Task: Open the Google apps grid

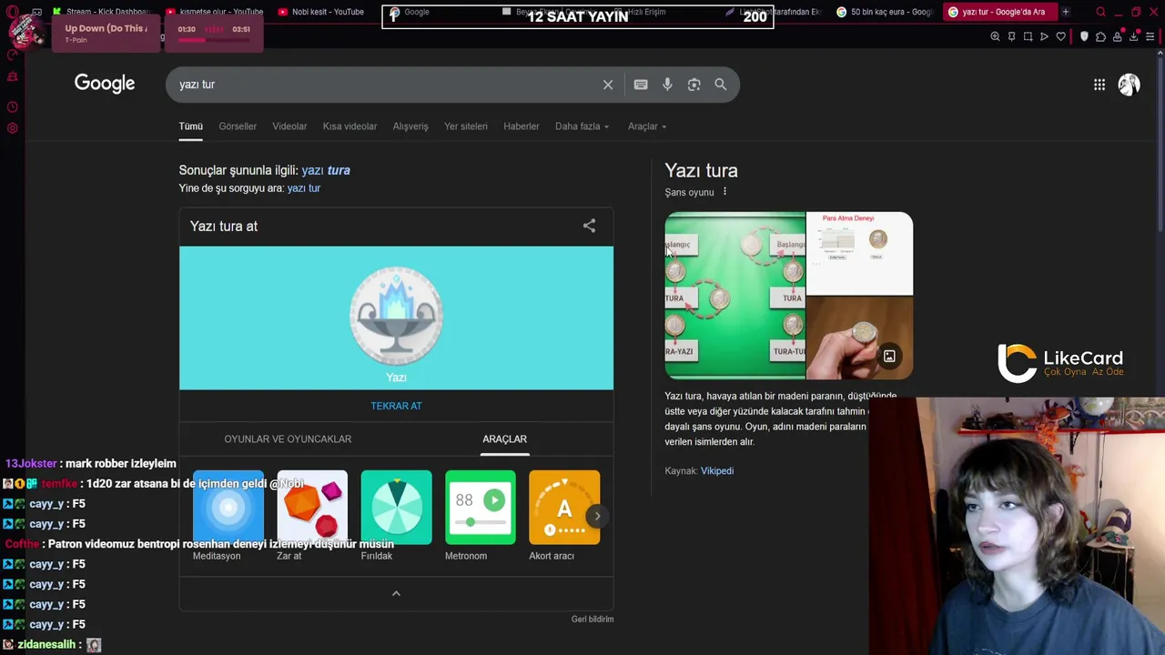Action: (1099, 85)
